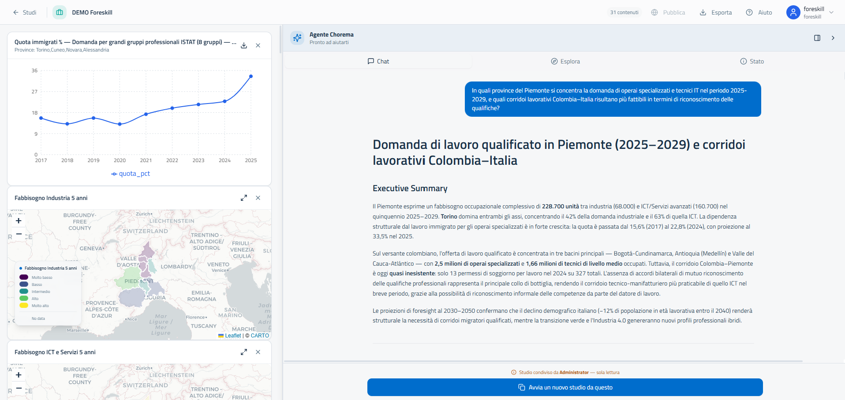Expand Fabbisogno Industria 5 anni map fullscreen
845x400 pixels.
(244, 198)
